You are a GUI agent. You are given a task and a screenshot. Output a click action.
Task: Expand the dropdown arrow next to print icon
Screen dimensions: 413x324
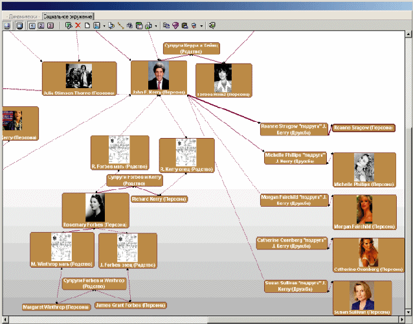tap(156, 25)
